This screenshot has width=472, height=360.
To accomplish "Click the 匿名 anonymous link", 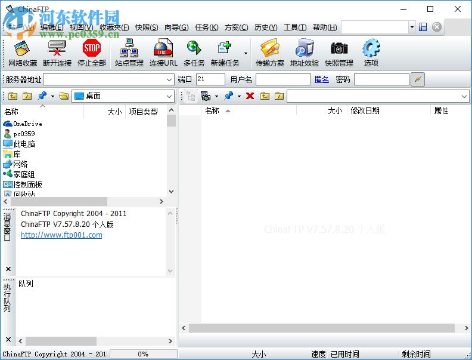I will 321,79.
